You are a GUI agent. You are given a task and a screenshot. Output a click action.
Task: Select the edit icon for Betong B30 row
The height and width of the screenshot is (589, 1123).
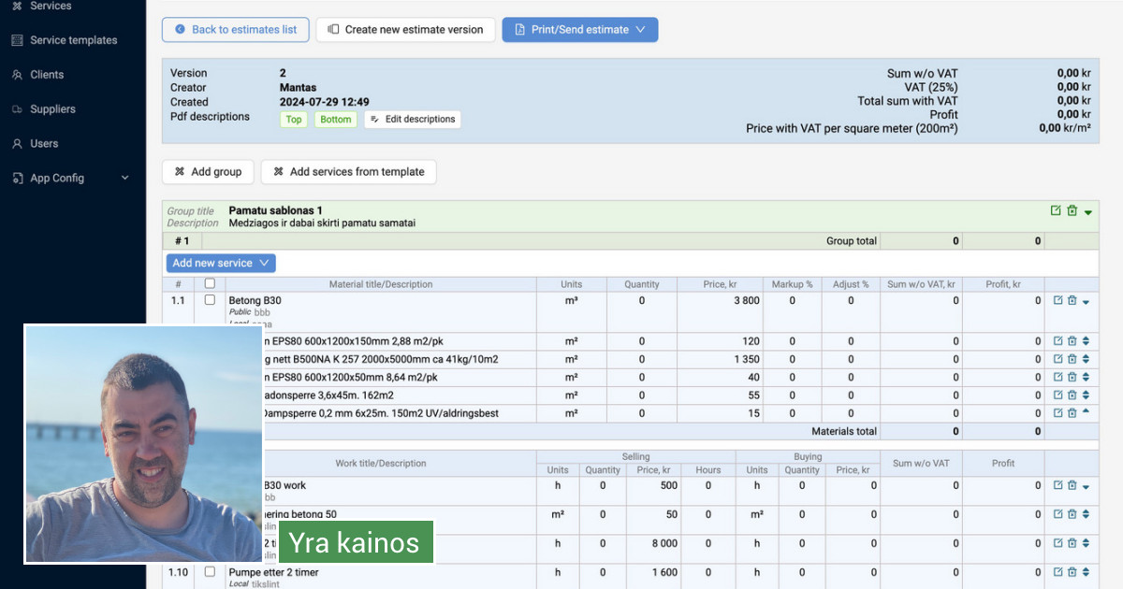point(1056,301)
